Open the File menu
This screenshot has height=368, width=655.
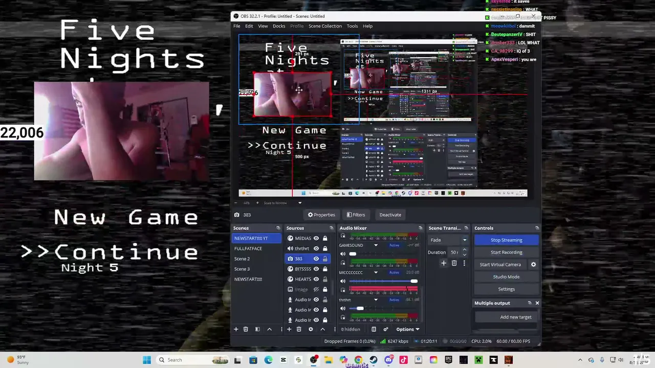tap(237, 26)
